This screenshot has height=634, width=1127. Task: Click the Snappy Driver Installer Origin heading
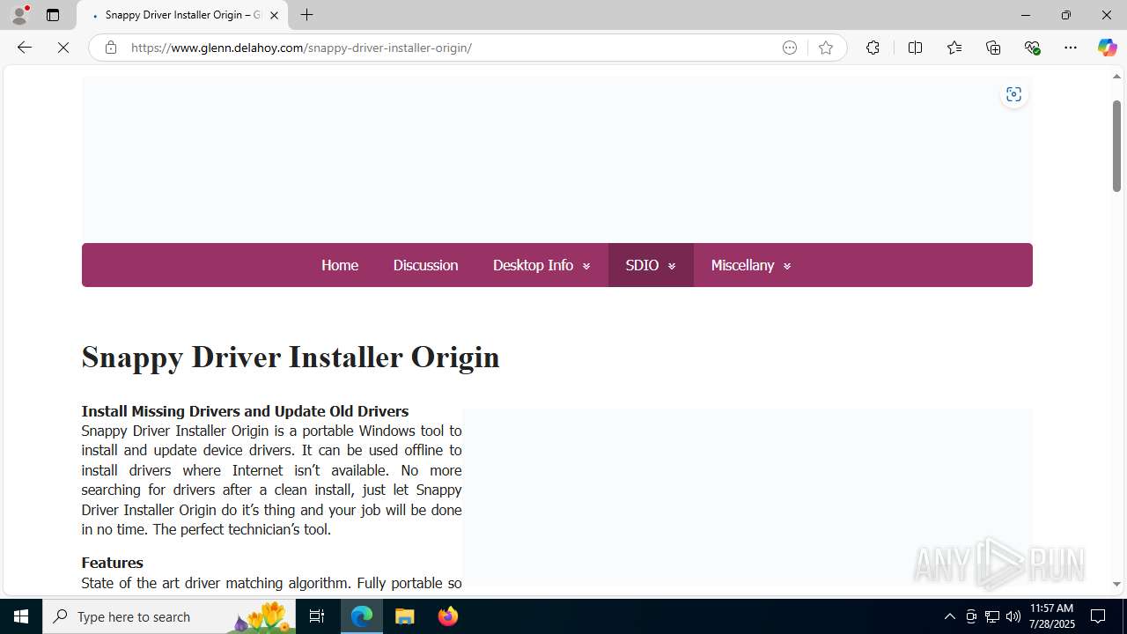291,357
